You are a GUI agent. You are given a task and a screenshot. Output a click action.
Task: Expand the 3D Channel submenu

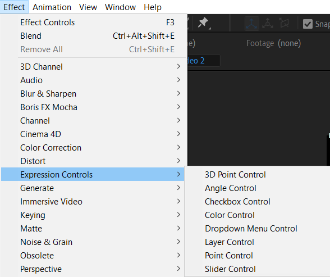pos(93,66)
